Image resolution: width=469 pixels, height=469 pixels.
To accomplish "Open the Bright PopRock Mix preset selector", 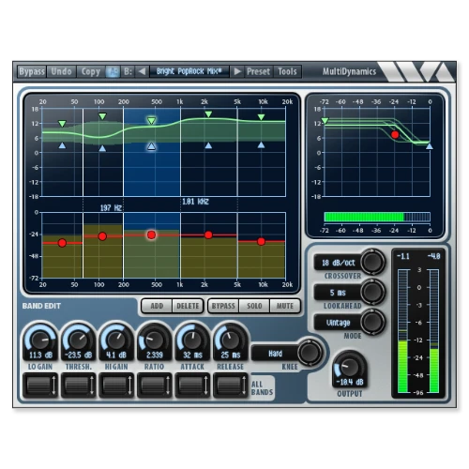I will [189, 71].
